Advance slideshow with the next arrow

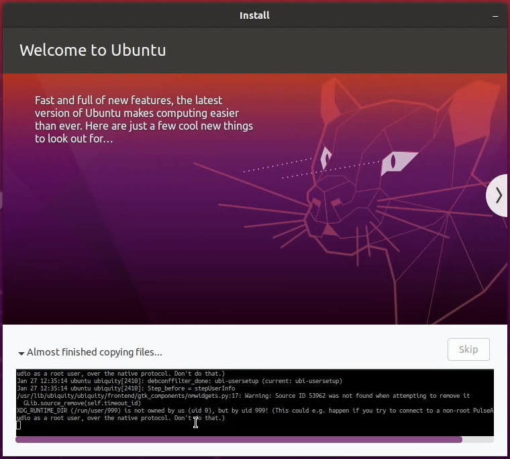tap(498, 196)
